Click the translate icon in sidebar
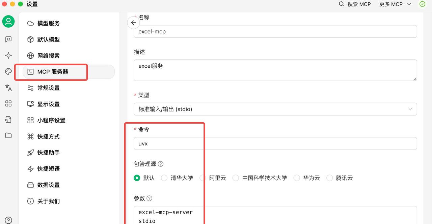 pyautogui.click(x=8, y=88)
